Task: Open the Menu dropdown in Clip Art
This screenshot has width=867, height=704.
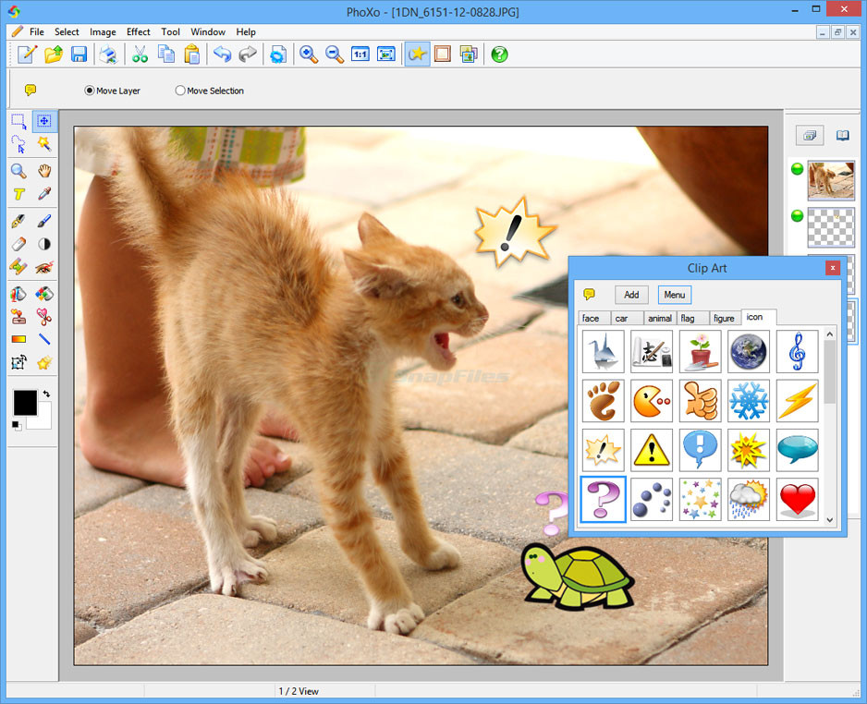Action: coord(674,295)
